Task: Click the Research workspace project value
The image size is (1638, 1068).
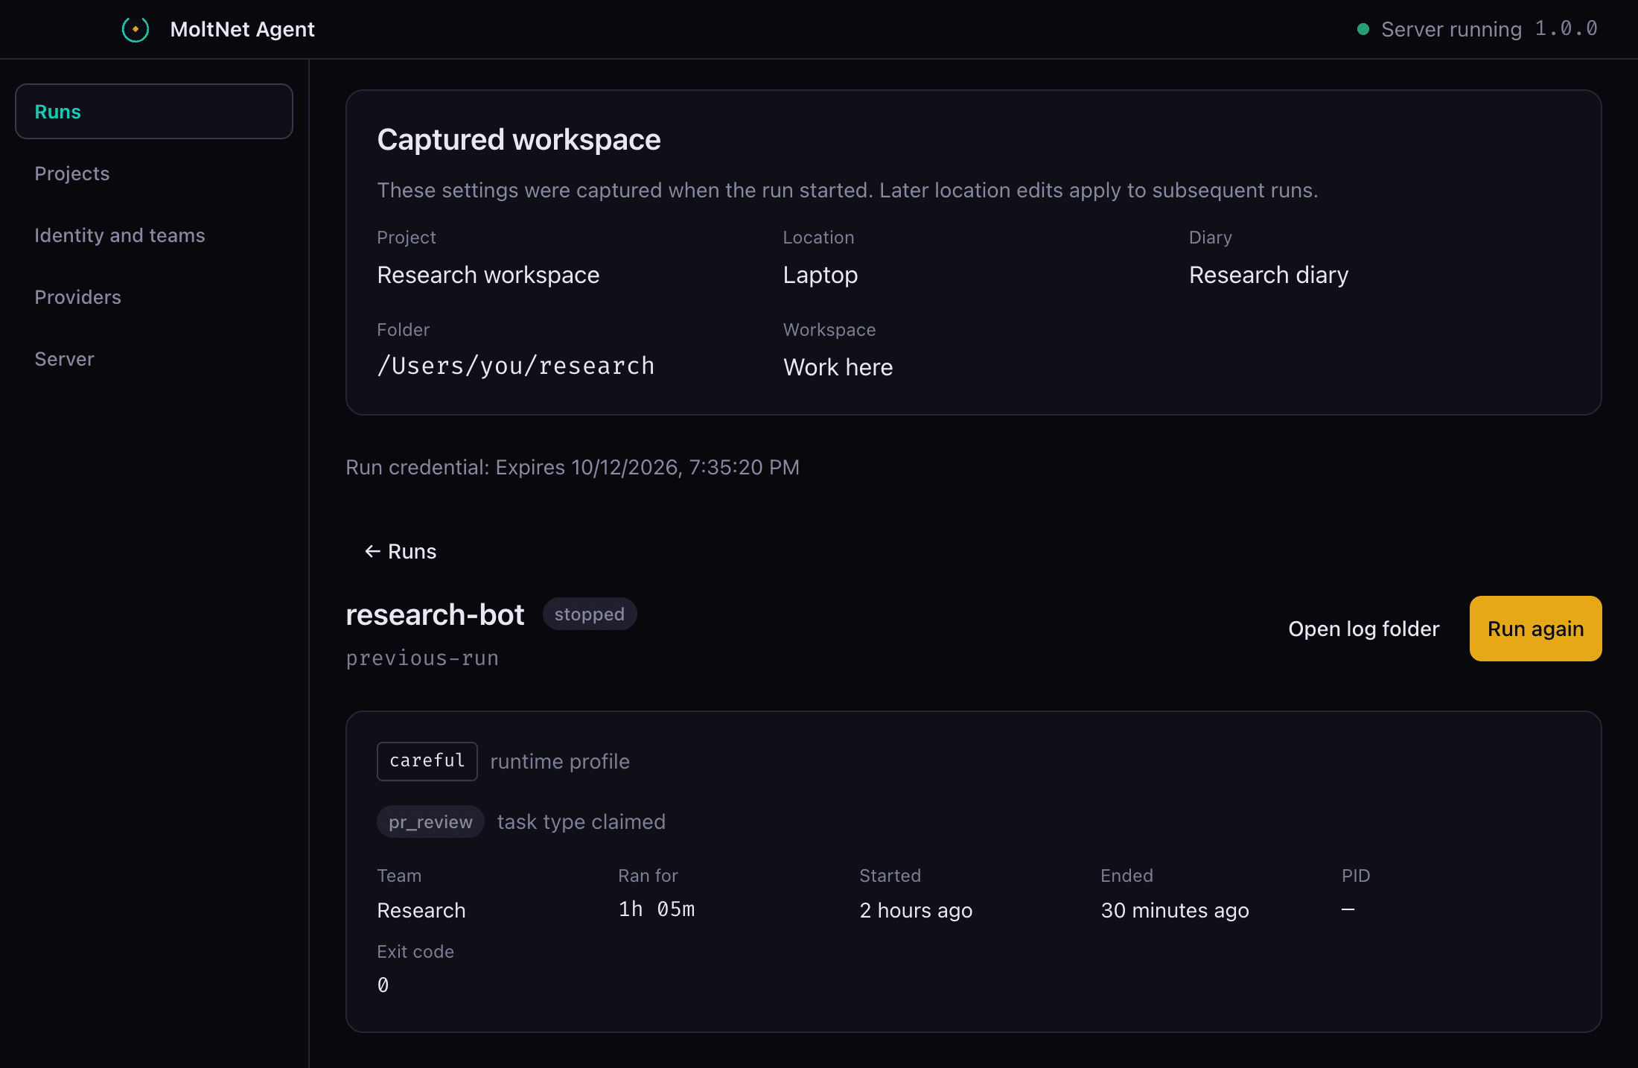Action: [488, 275]
